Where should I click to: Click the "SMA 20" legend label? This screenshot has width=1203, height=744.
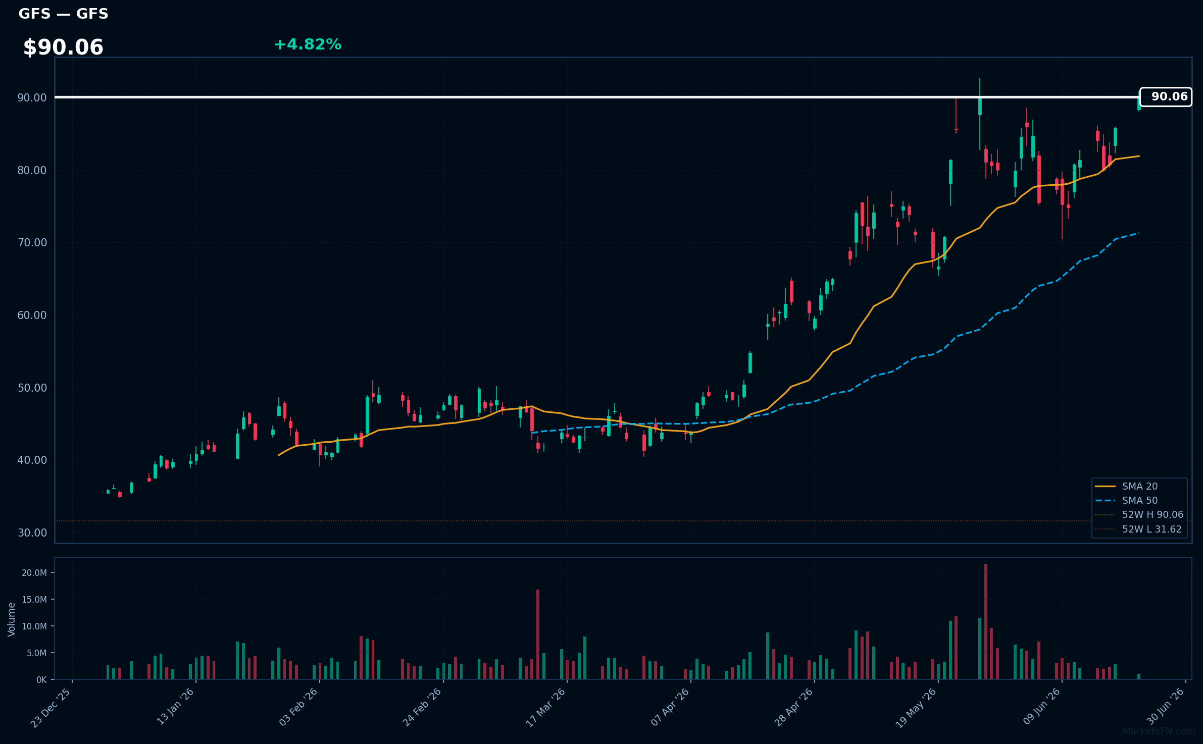coord(1140,486)
